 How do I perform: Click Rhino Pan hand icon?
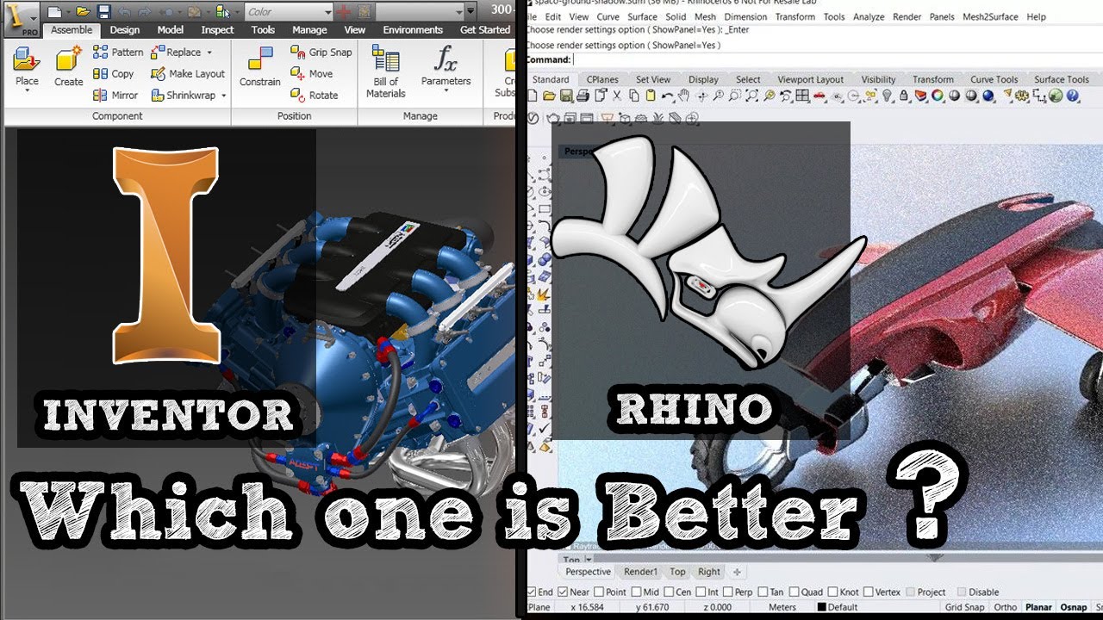point(683,96)
